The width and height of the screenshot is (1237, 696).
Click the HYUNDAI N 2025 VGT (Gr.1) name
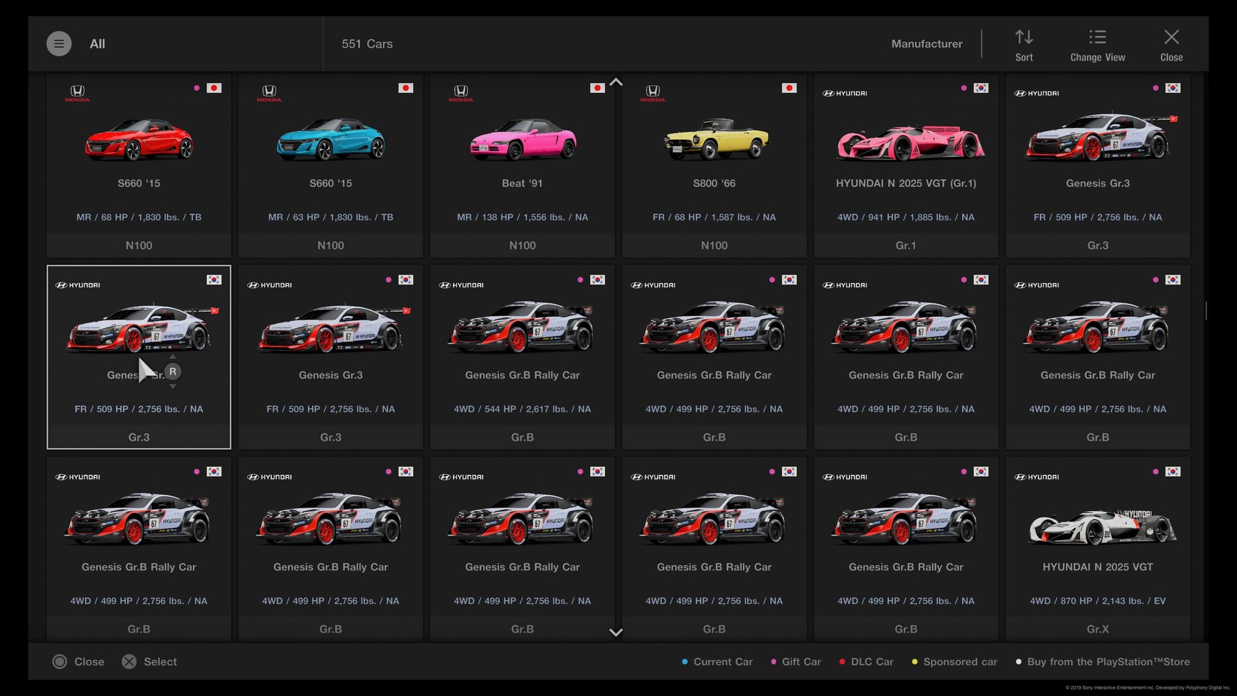(906, 183)
